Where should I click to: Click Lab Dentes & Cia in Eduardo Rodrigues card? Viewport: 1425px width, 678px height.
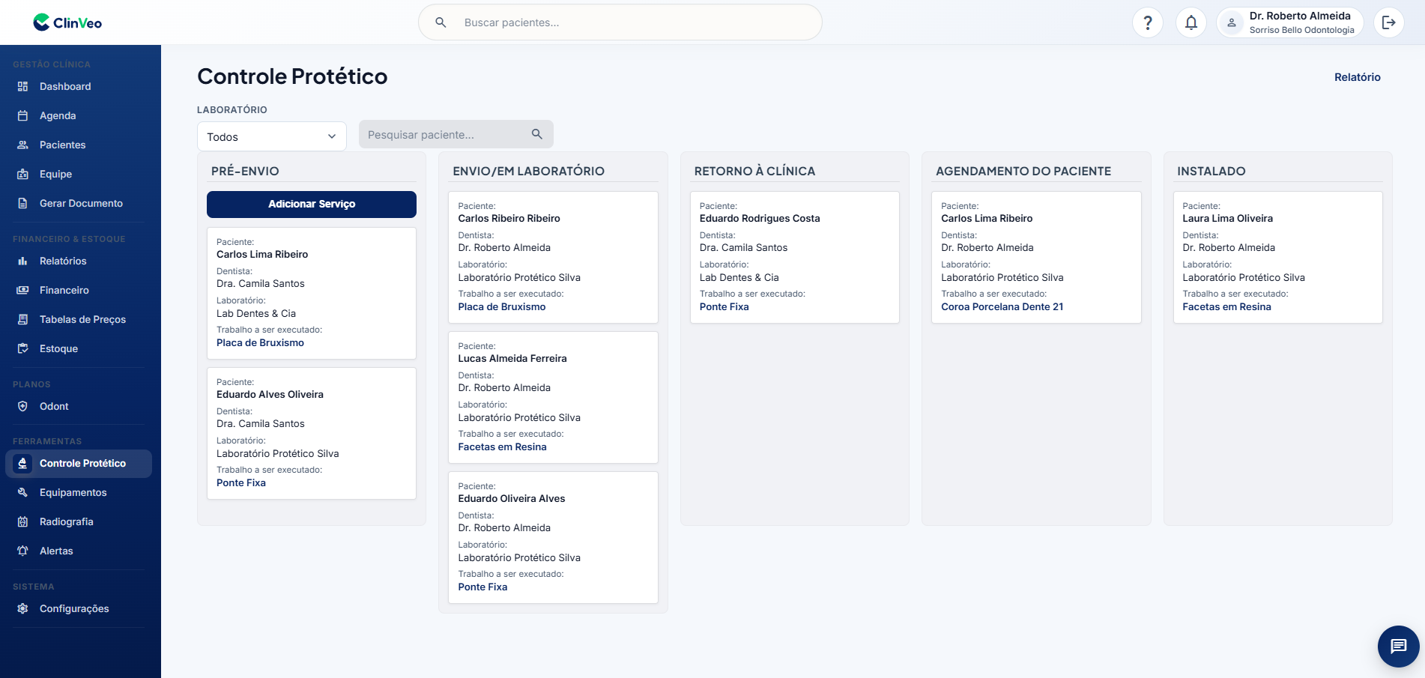point(739,277)
